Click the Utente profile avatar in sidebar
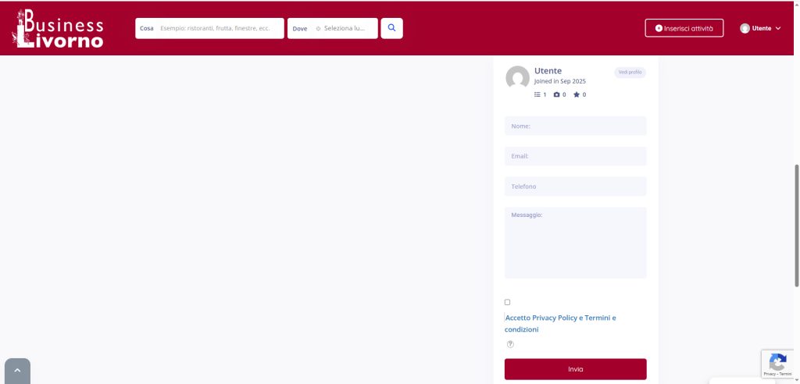This screenshot has width=800, height=384. click(517, 78)
